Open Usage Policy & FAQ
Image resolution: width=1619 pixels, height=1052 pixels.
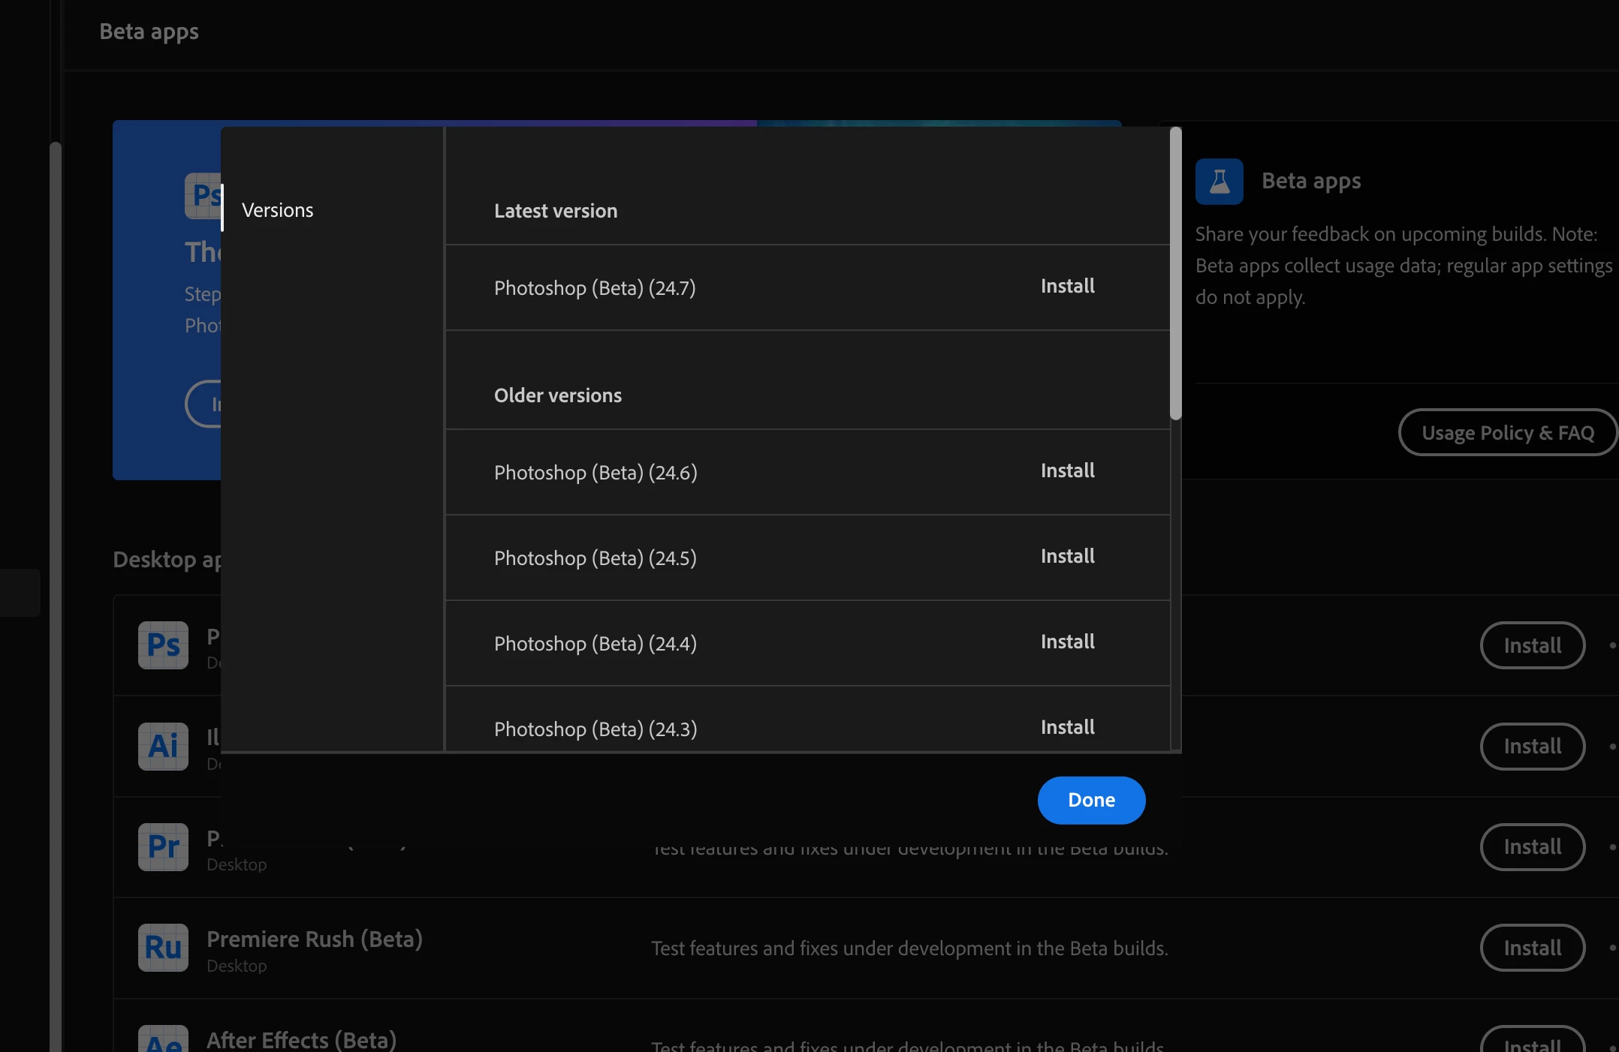(x=1507, y=432)
